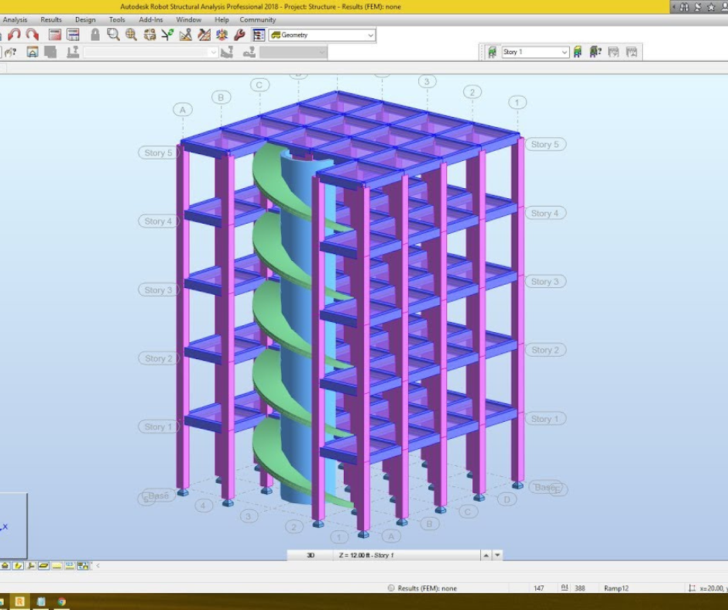Click the up arrow beside Z level
Screen dimensions: 728x610
tap(486, 555)
